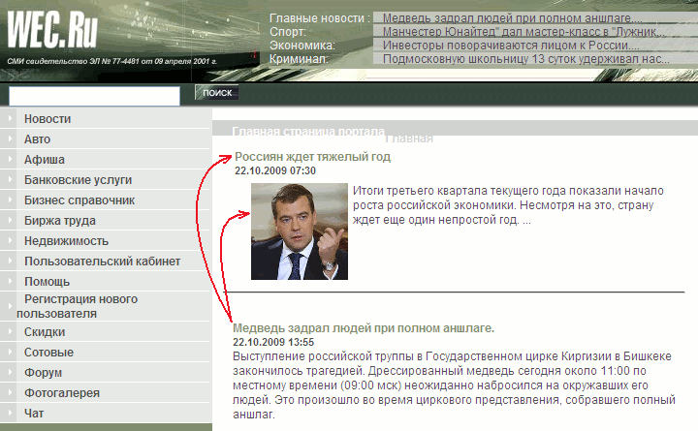Open article Медведь задрал людей при полном аншлаге
The image size is (698, 431).
click(x=364, y=328)
